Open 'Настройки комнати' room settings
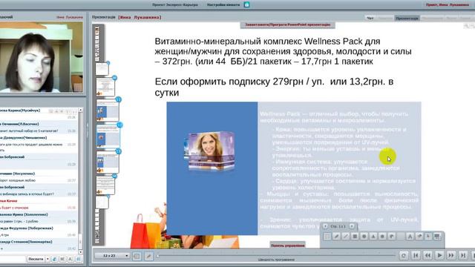The image size is (475, 267). pyautogui.click(x=223, y=5)
